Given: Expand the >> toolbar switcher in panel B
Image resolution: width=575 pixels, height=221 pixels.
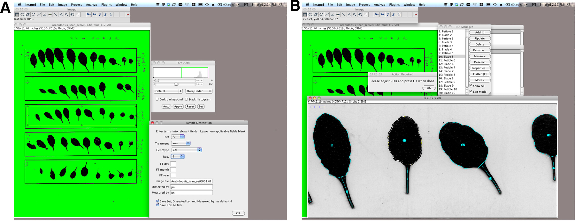Looking at the screenshot, I should tap(415, 15).
